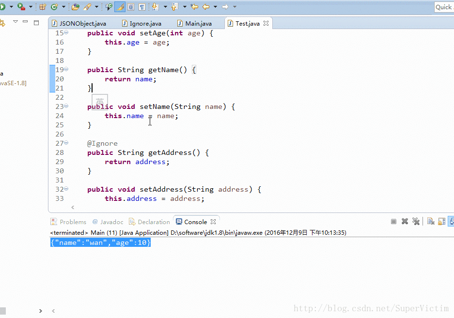This screenshot has width=454, height=318.
Task: Maximize the left side panel
Action: click(x=36, y=23)
